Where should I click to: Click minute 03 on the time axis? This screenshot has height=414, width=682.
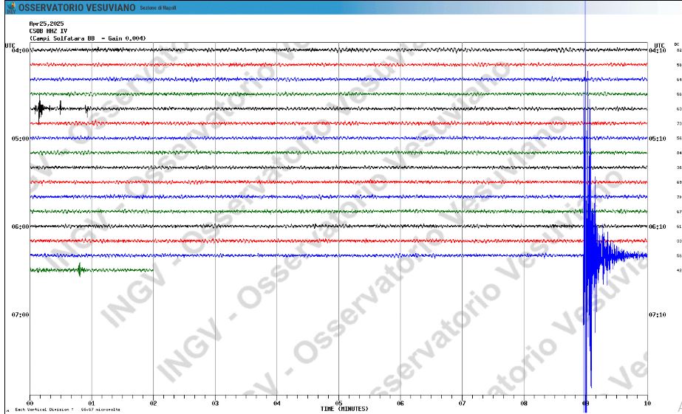tap(215, 403)
